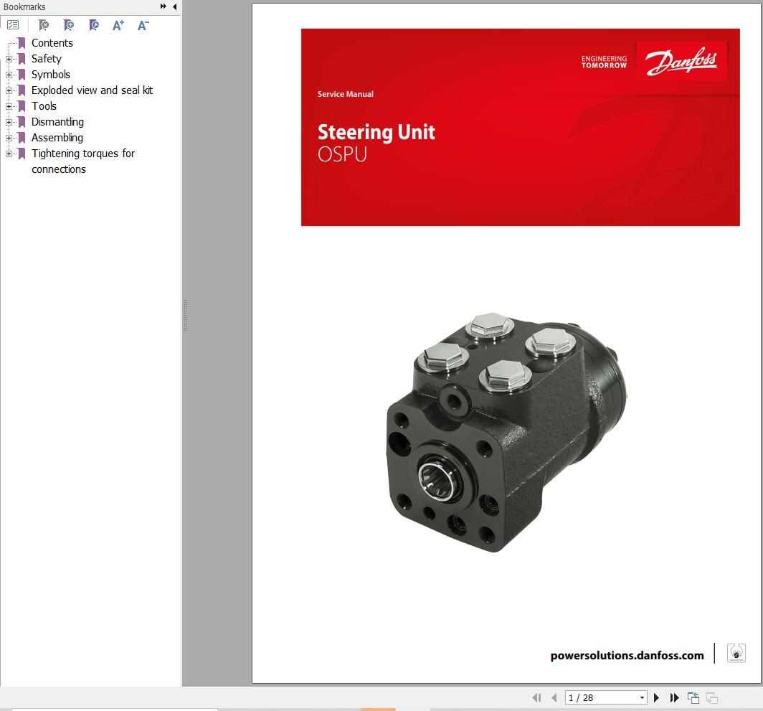Select the new bookmark icon
The height and width of the screenshot is (711, 763).
coord(68,25)
